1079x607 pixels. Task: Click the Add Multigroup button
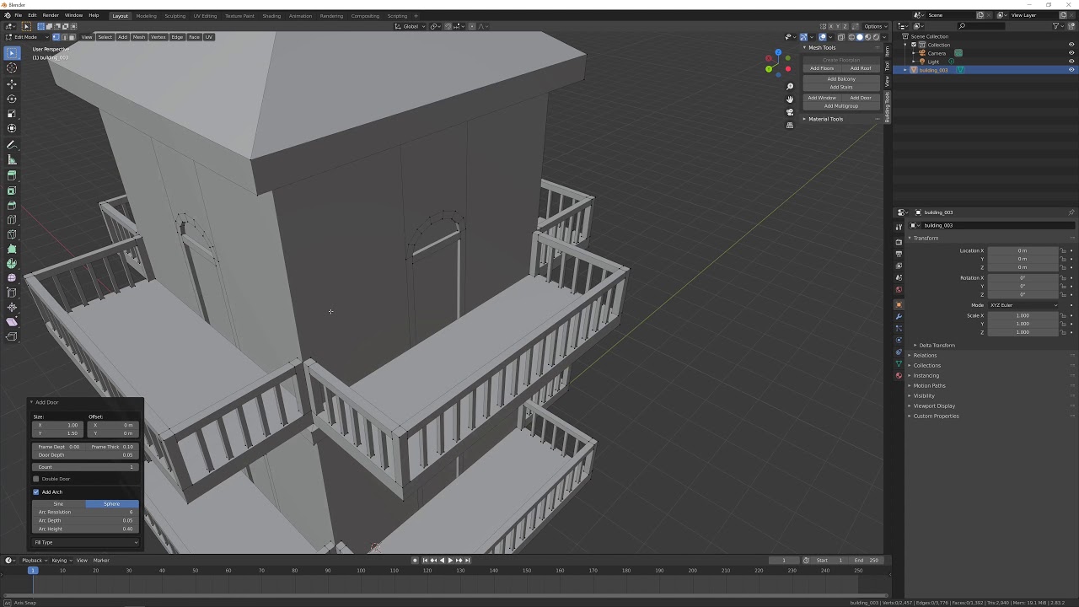coord(841,106)
